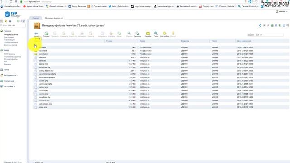This screenshot has width=290, height=163.
Task: Click the file manager cabinet icon beside title
Action: tap(37, 26)
